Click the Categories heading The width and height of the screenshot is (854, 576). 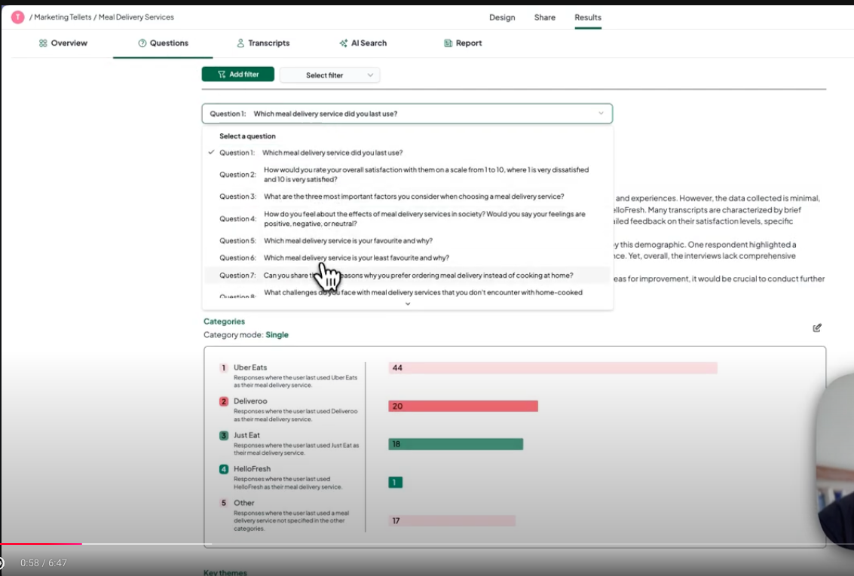click(224, 322)
